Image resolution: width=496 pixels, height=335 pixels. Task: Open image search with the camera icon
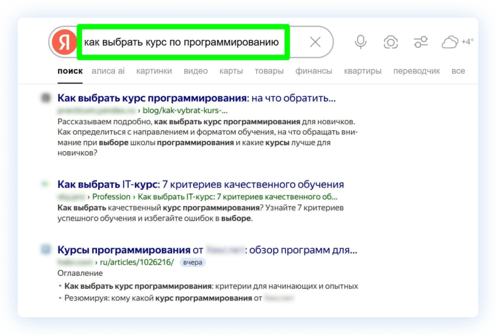click(x=391, y=42)
